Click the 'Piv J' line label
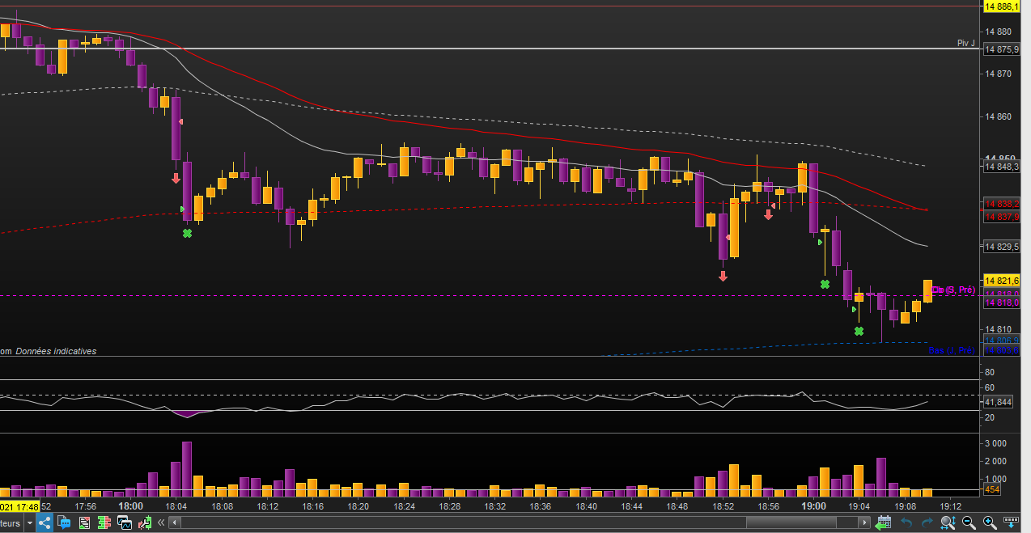This screenshot has height=533, width=1031. [x=965, y=43]
